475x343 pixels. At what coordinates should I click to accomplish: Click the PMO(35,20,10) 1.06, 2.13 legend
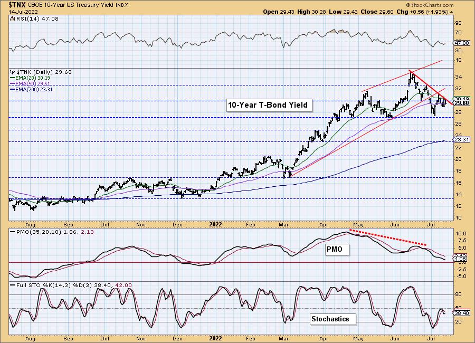(x=52, y=232)
